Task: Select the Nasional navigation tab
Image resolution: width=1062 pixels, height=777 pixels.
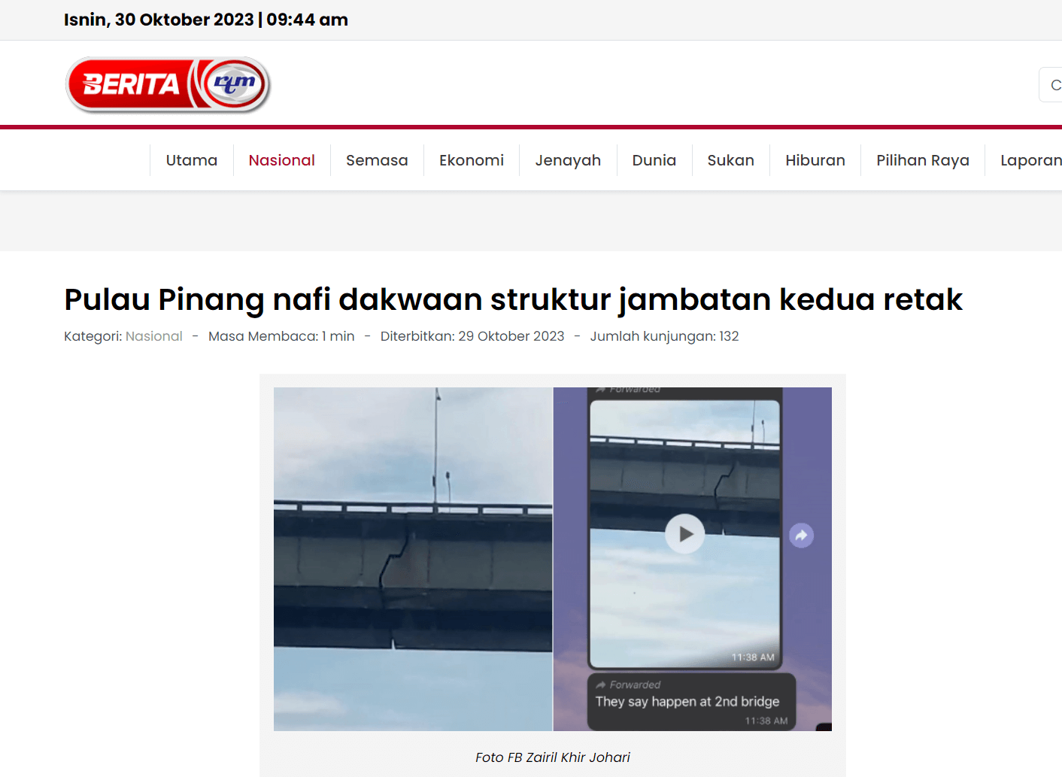Action: tap(281, 160)
